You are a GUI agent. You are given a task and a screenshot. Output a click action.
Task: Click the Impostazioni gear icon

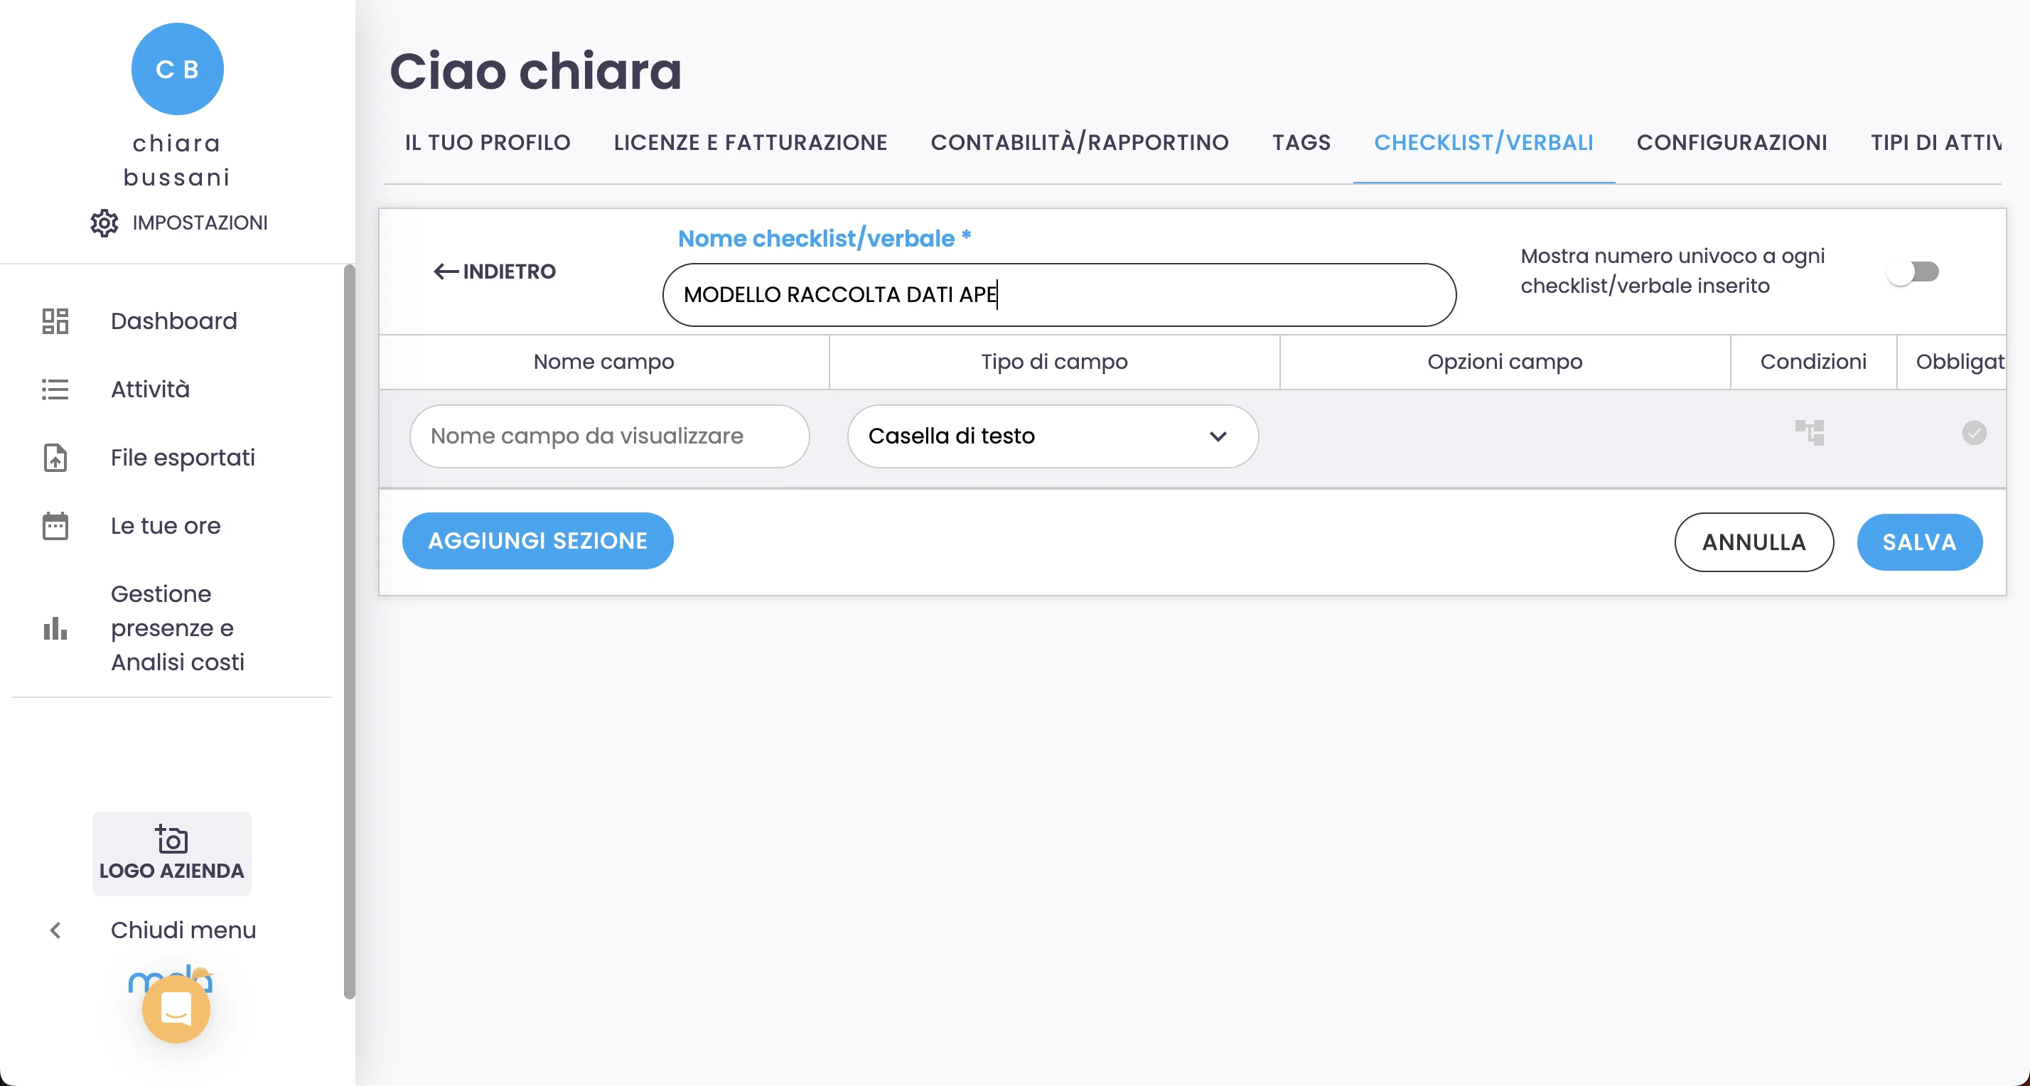click(x=104, y=223)
